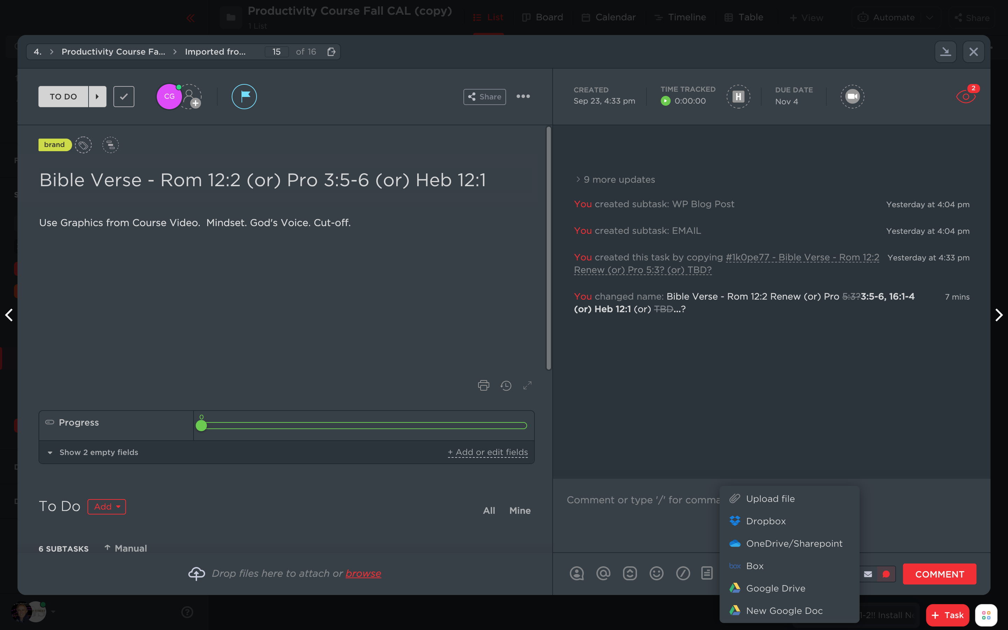
Task: Toggle Mine subtasks filter
Action: (x=520, y=510)
